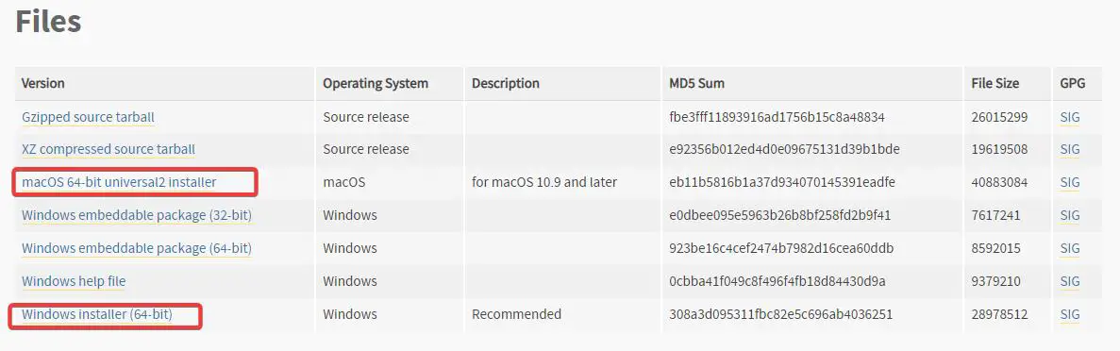Image resolution: width=1120 pixels, height=351 pixels.
Task: Open Windows embeddable package (32-bit) link
Action: click(x=137, y=215)
